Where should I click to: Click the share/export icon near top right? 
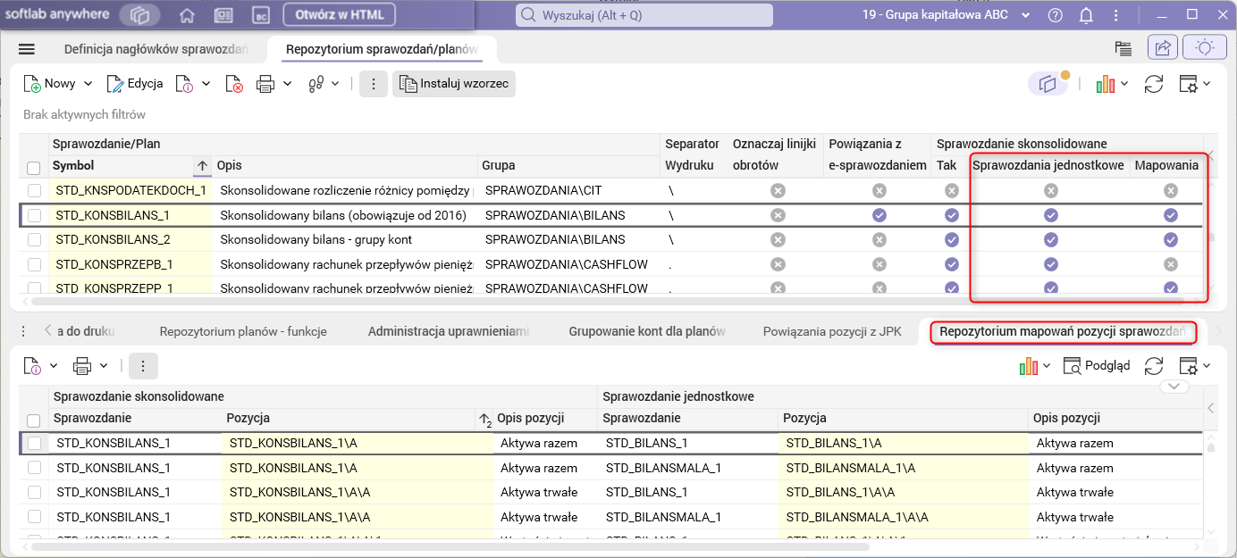[x=1163, y=48]
